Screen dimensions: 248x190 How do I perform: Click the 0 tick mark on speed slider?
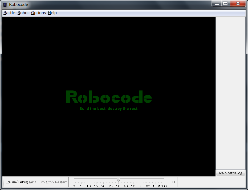click(x=74, y=186)
